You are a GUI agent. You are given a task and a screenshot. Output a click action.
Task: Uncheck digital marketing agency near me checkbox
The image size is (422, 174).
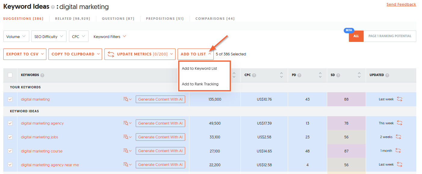point(10,165)
